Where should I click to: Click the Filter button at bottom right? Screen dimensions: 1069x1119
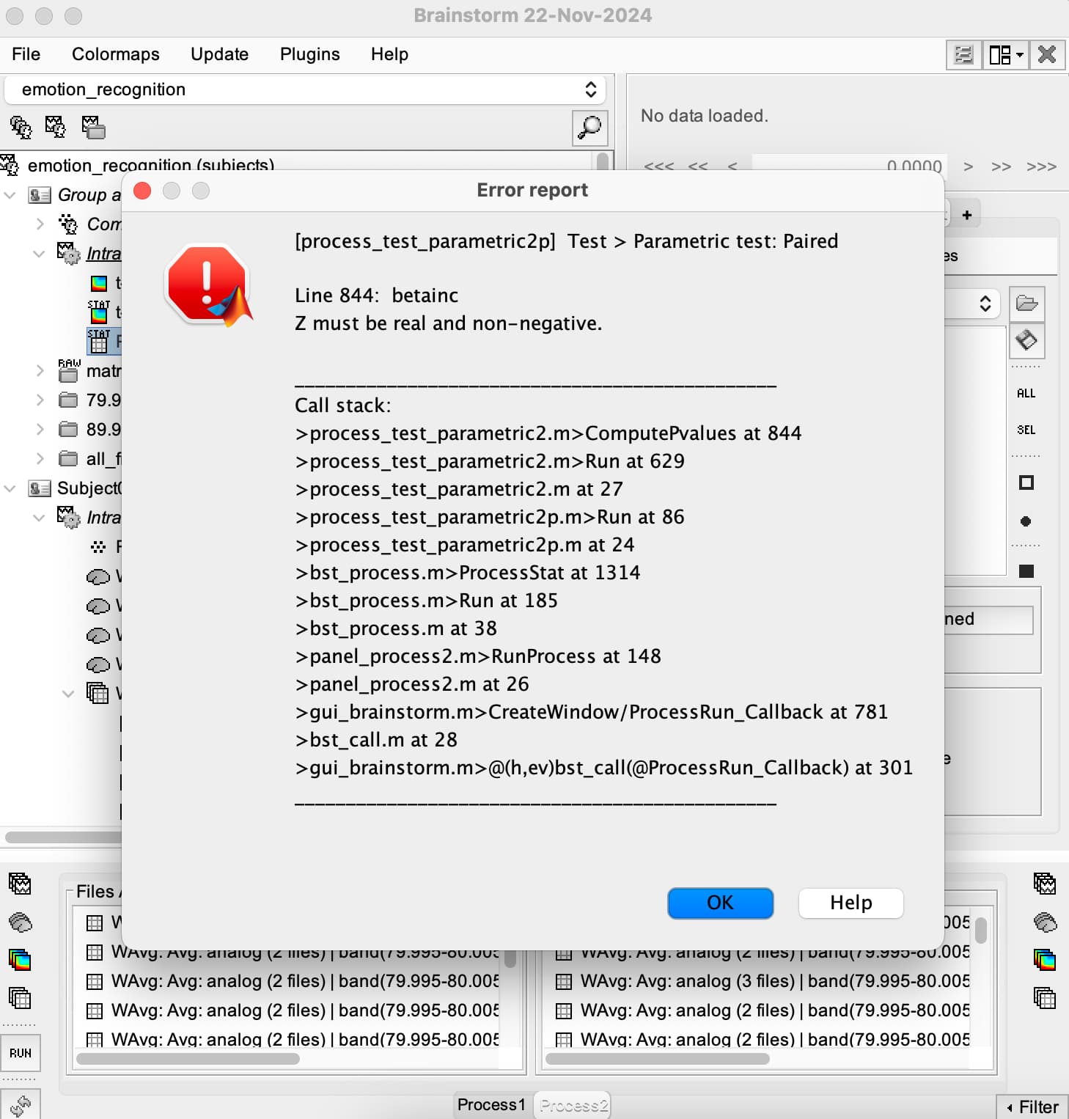[x=1032, y=1107]
